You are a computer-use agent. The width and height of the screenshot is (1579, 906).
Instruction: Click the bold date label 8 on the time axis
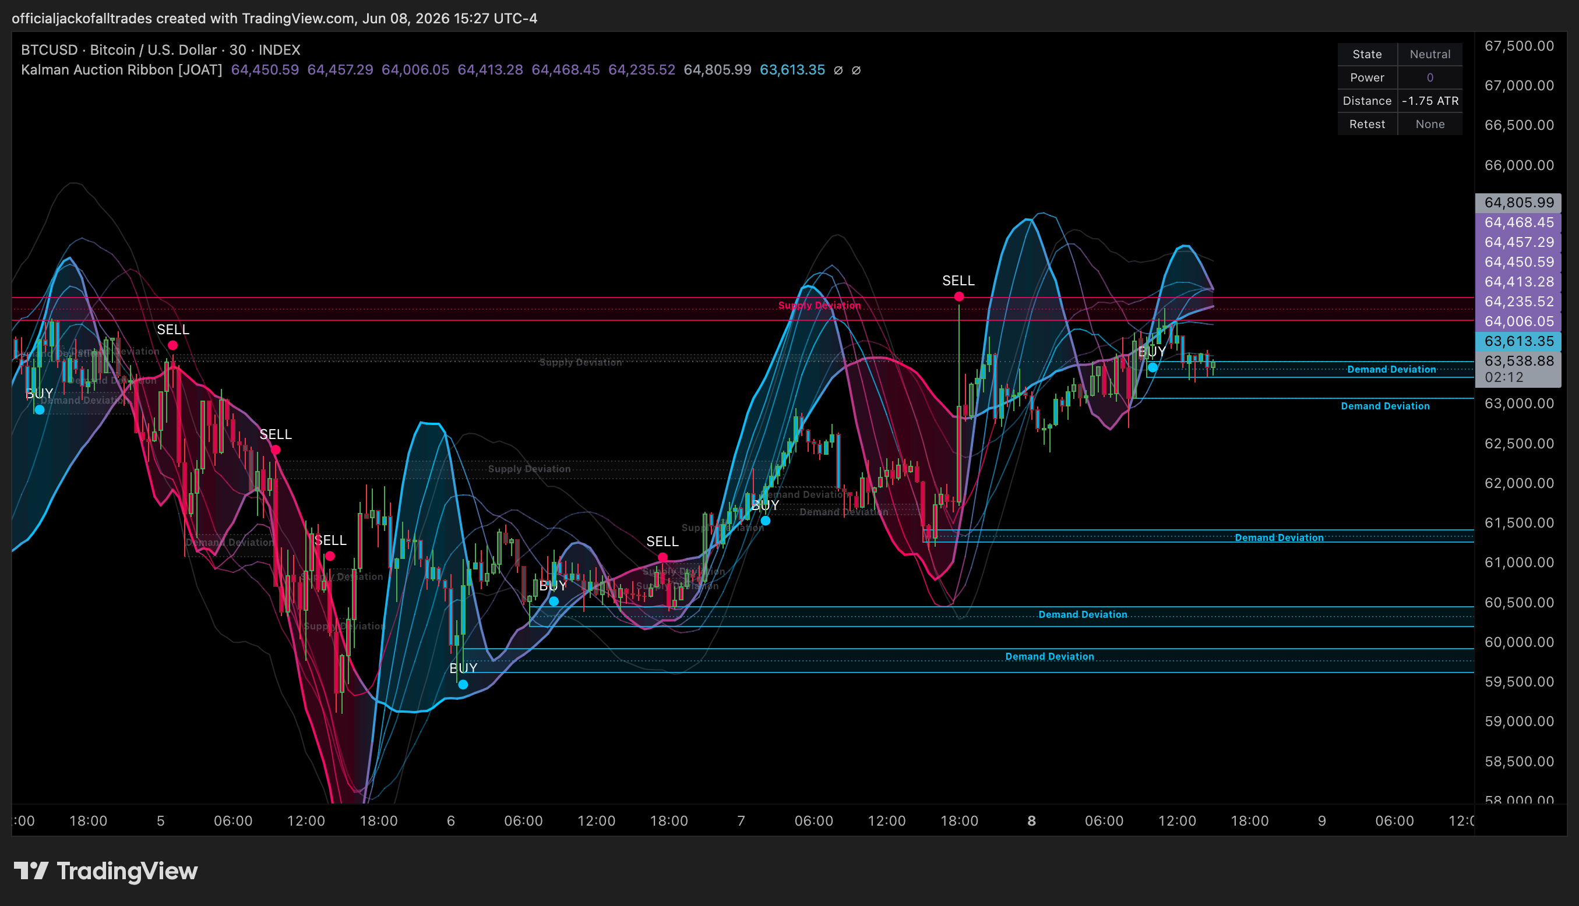coord(1032,821)
